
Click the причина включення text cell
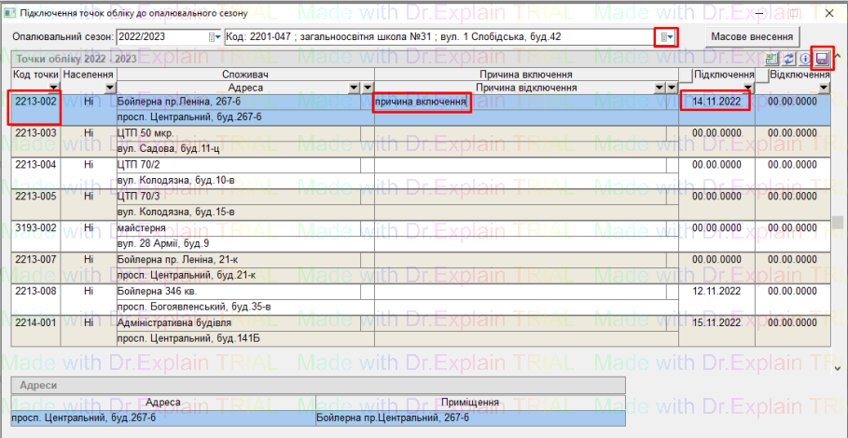[420, 102]
